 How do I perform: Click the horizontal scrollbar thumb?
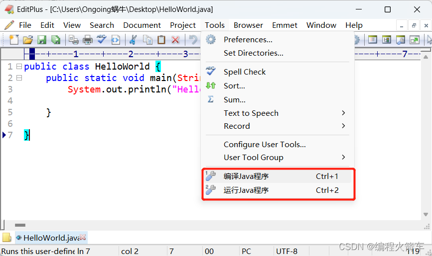(x=20, y=225)
